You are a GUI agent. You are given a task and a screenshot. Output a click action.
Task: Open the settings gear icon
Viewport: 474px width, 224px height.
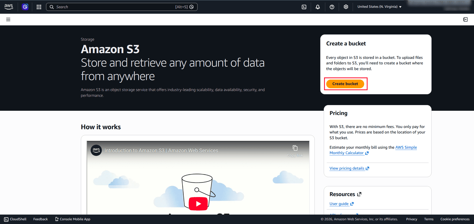(346, 7)
